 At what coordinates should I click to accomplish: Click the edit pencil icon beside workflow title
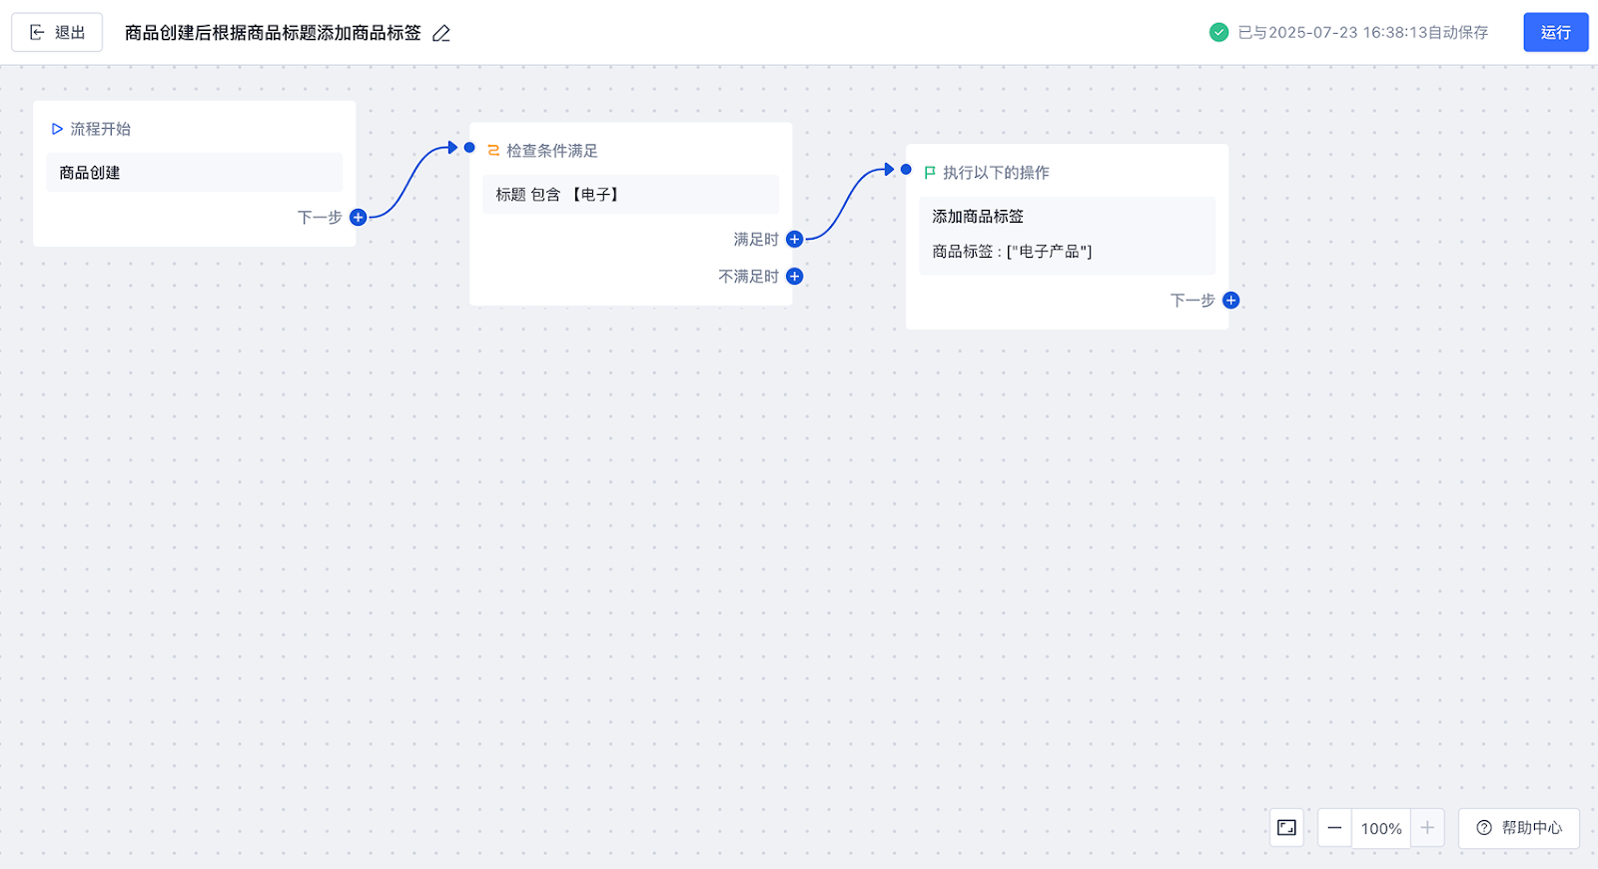[x=441, y=33]
